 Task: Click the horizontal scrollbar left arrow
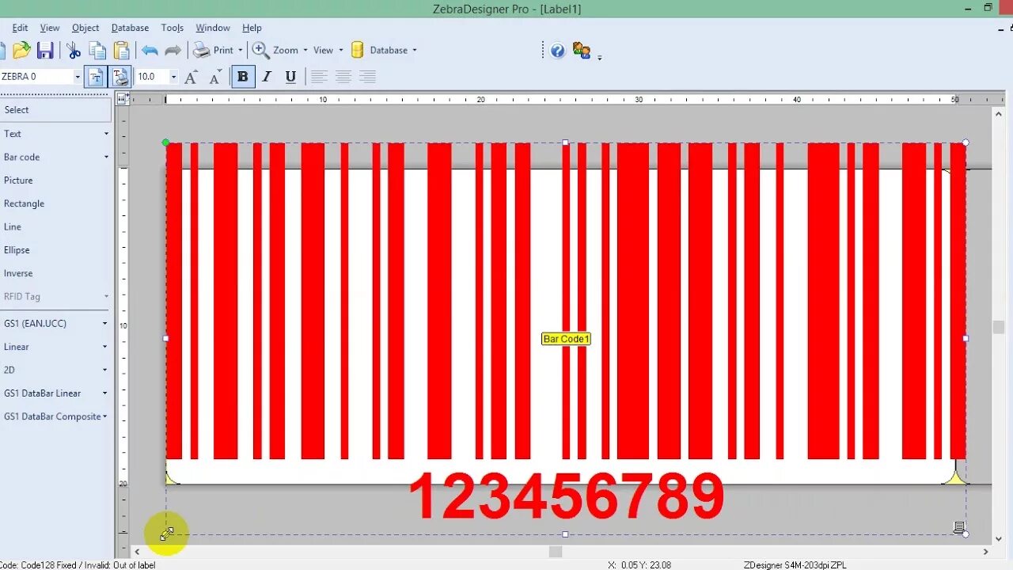(137, 552)
